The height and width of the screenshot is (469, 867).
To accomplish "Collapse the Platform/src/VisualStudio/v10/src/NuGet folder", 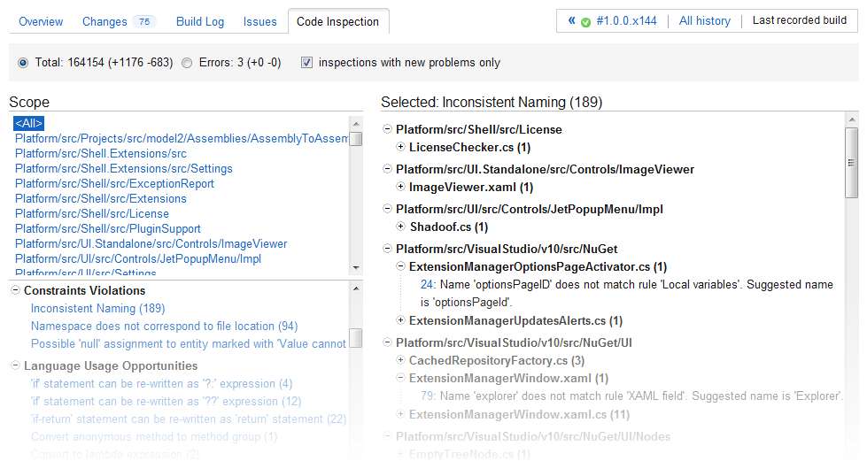I will [387, 250].
